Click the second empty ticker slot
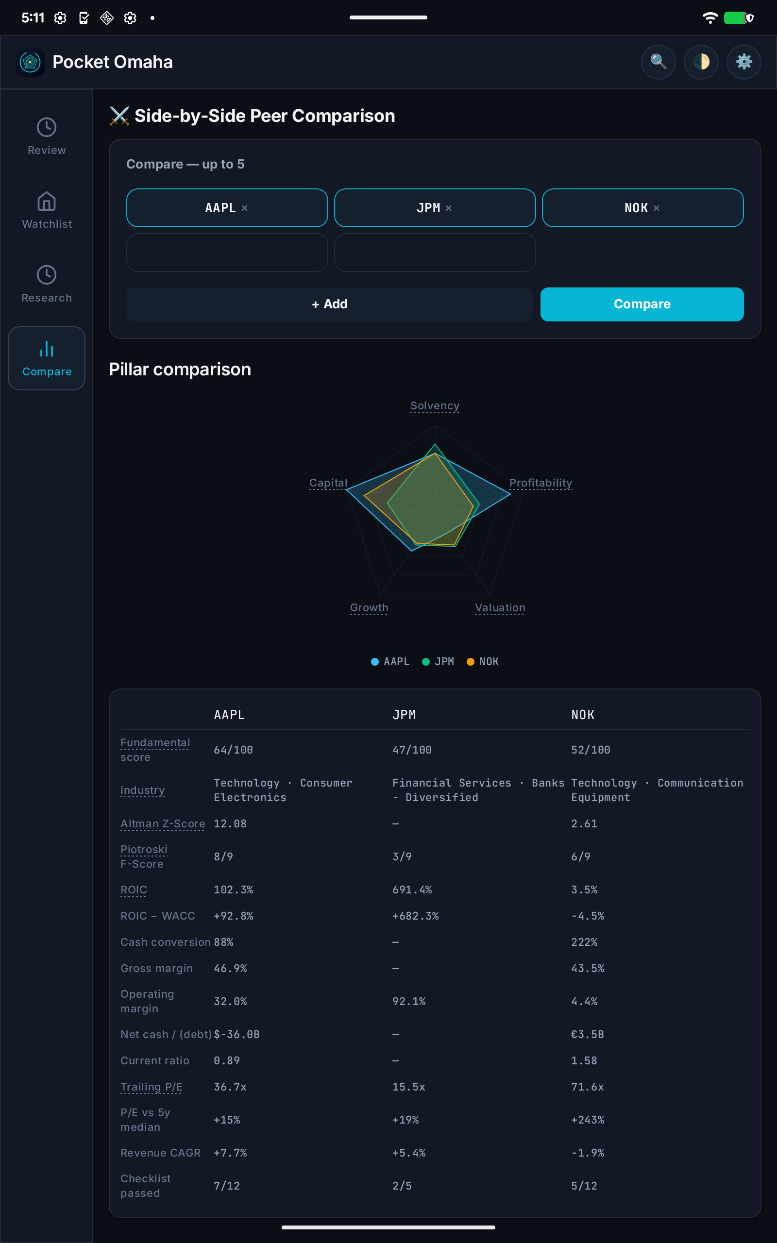This screenshot has height=1243, width=777. click(435, 252)
